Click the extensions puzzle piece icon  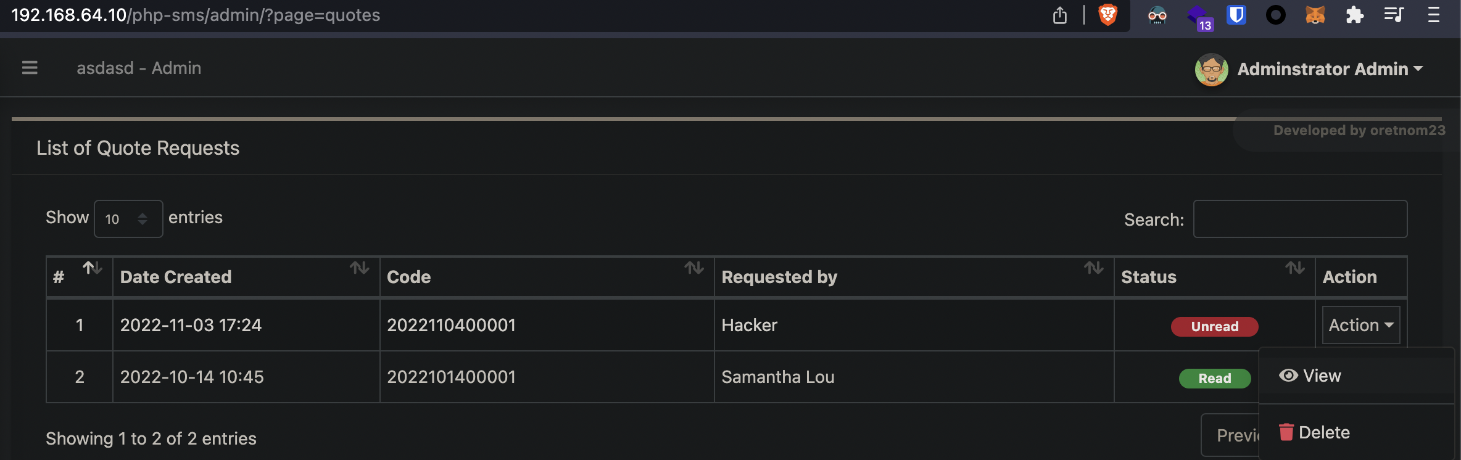[x=1355, y=15]
